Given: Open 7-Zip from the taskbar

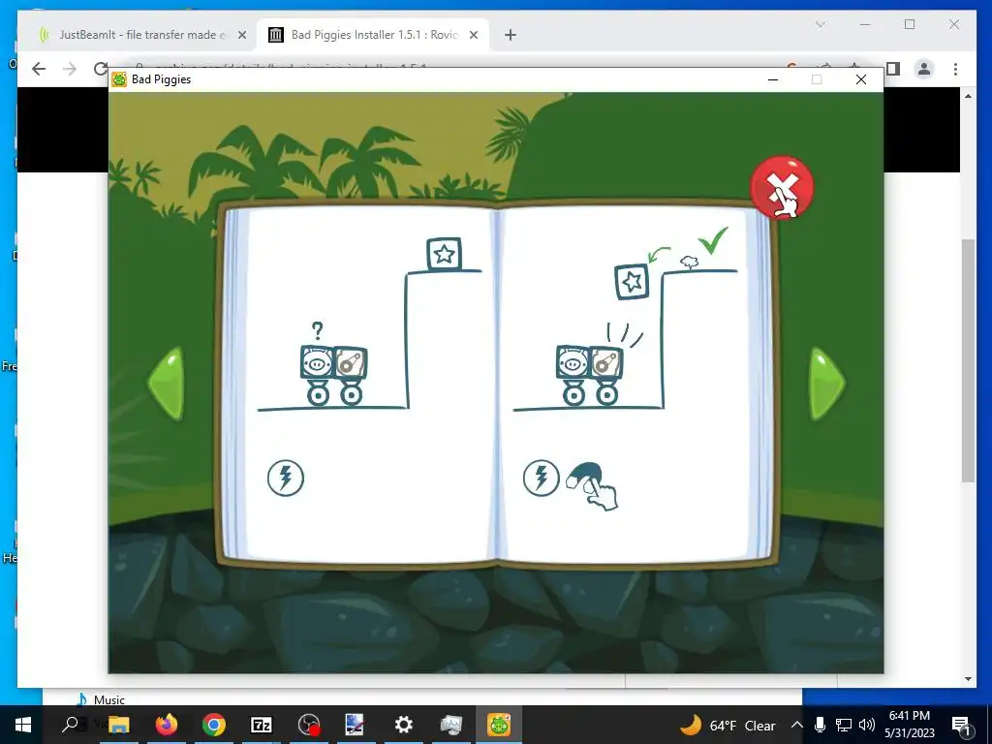Looking at the screenshot, I should point(262,725).
